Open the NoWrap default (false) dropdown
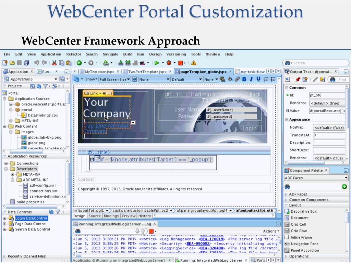 pos(329,127)
